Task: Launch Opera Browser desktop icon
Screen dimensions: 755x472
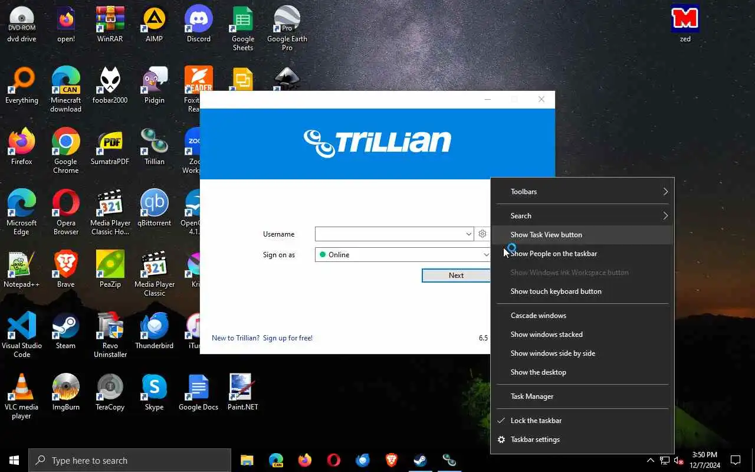Action: tap(66, 212)
